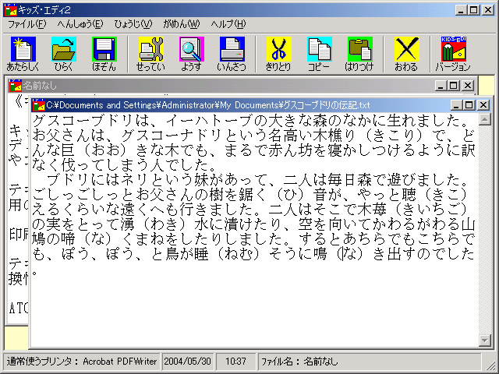Print document with いんさつ icon
Image resolution: width=499 pixels, height=374 pixels.
point(232,54)
